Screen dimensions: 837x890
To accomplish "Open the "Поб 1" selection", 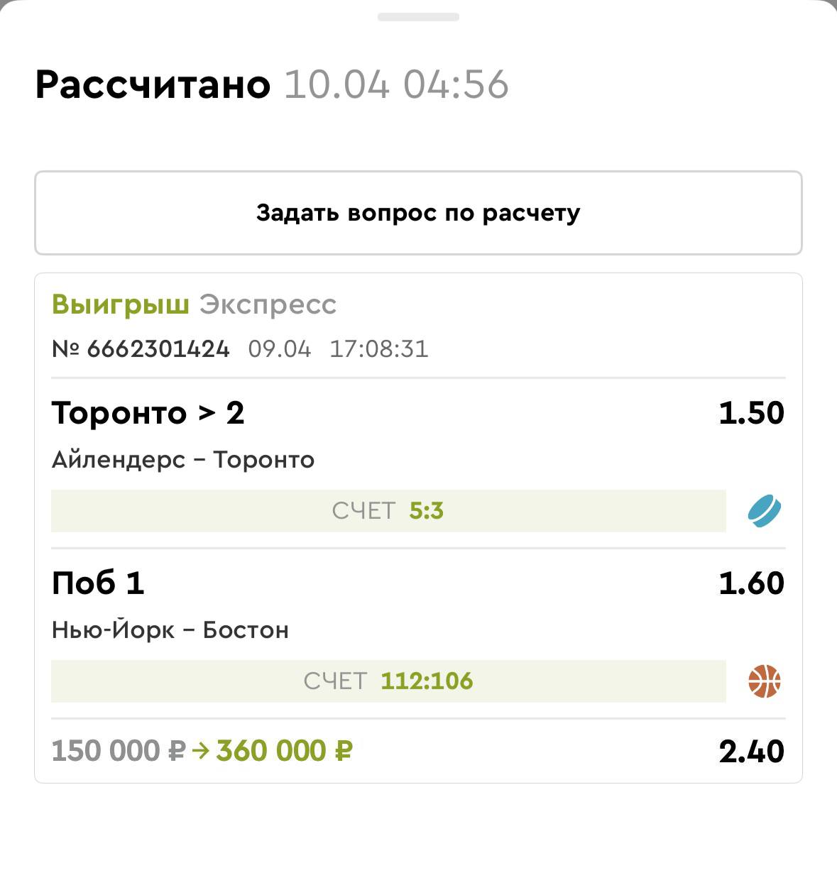I will tap(98, 583).
